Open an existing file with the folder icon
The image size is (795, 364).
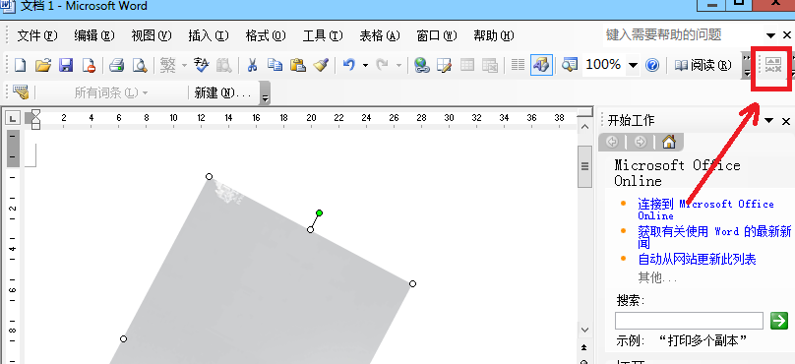coord(43,65)
